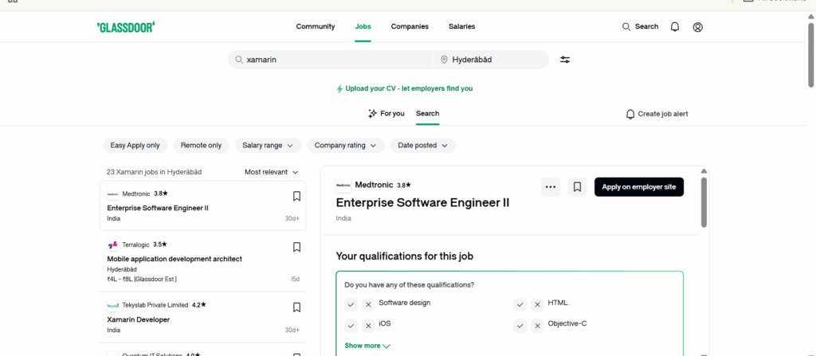816x356 pixels.
Task: Save the Tekyslab Xamarin Developer job
Action: tap(296, 307)
